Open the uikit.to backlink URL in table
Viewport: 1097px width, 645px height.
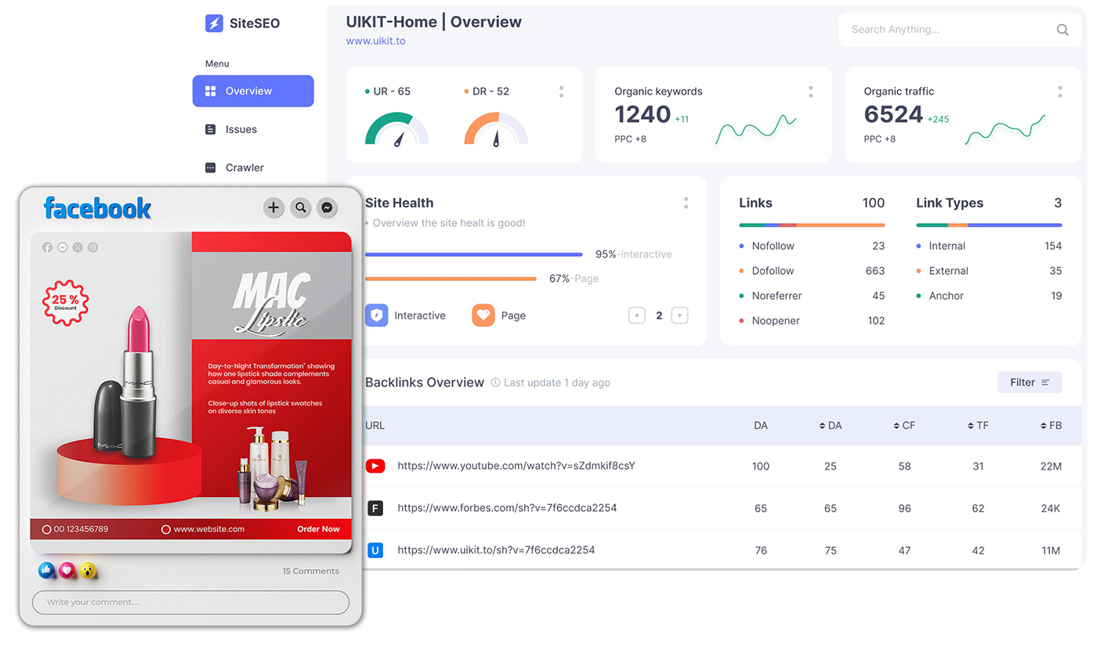click(496, 550)
